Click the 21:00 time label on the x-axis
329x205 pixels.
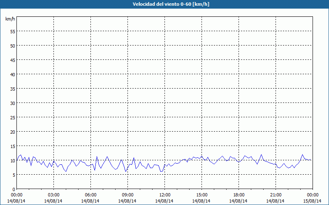point(276,195)
